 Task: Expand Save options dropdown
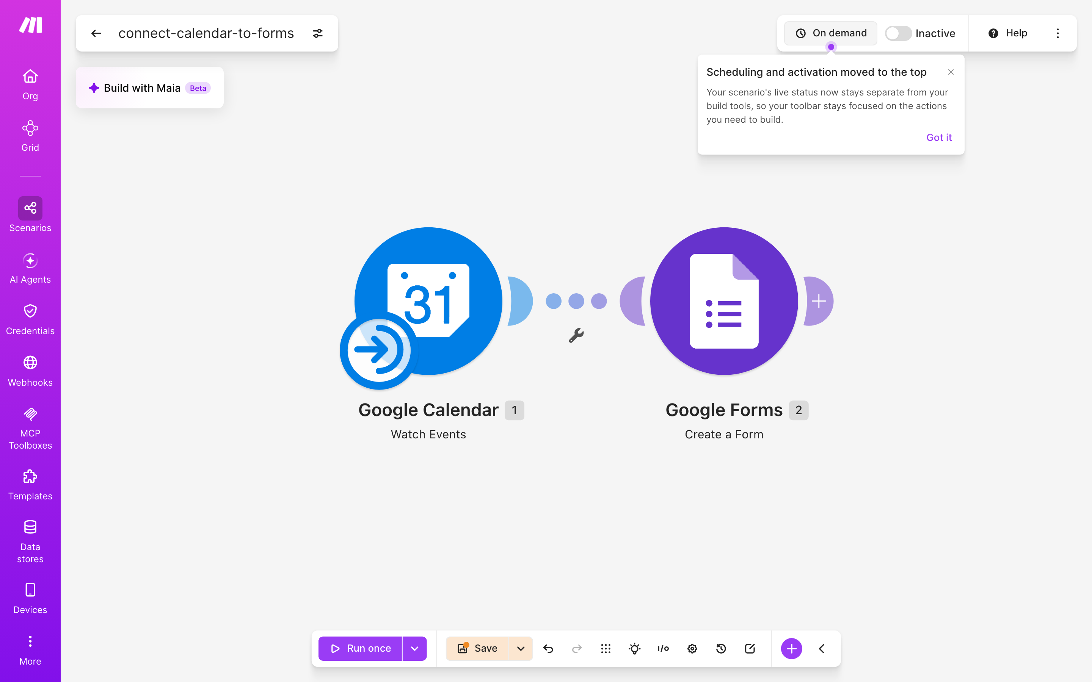click(521, 649)
